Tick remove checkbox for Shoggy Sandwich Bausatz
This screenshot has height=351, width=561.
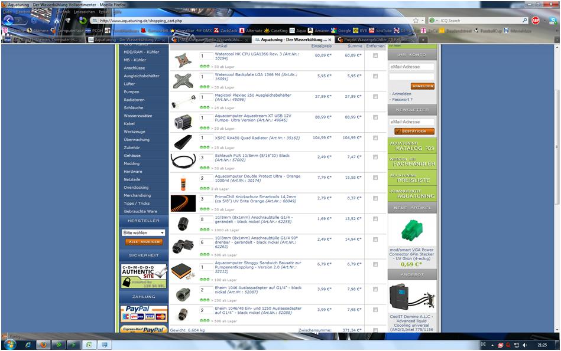pos(375,265)
